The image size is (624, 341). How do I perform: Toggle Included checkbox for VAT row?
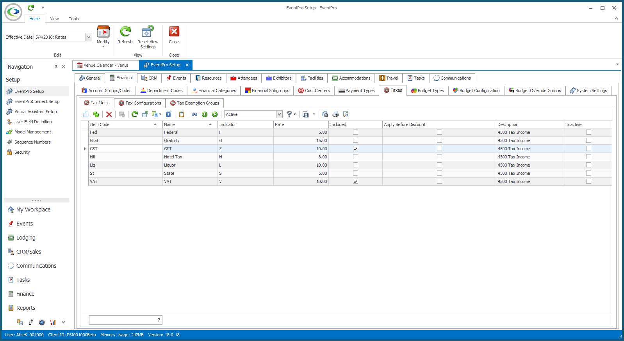(x=355, y=181)
